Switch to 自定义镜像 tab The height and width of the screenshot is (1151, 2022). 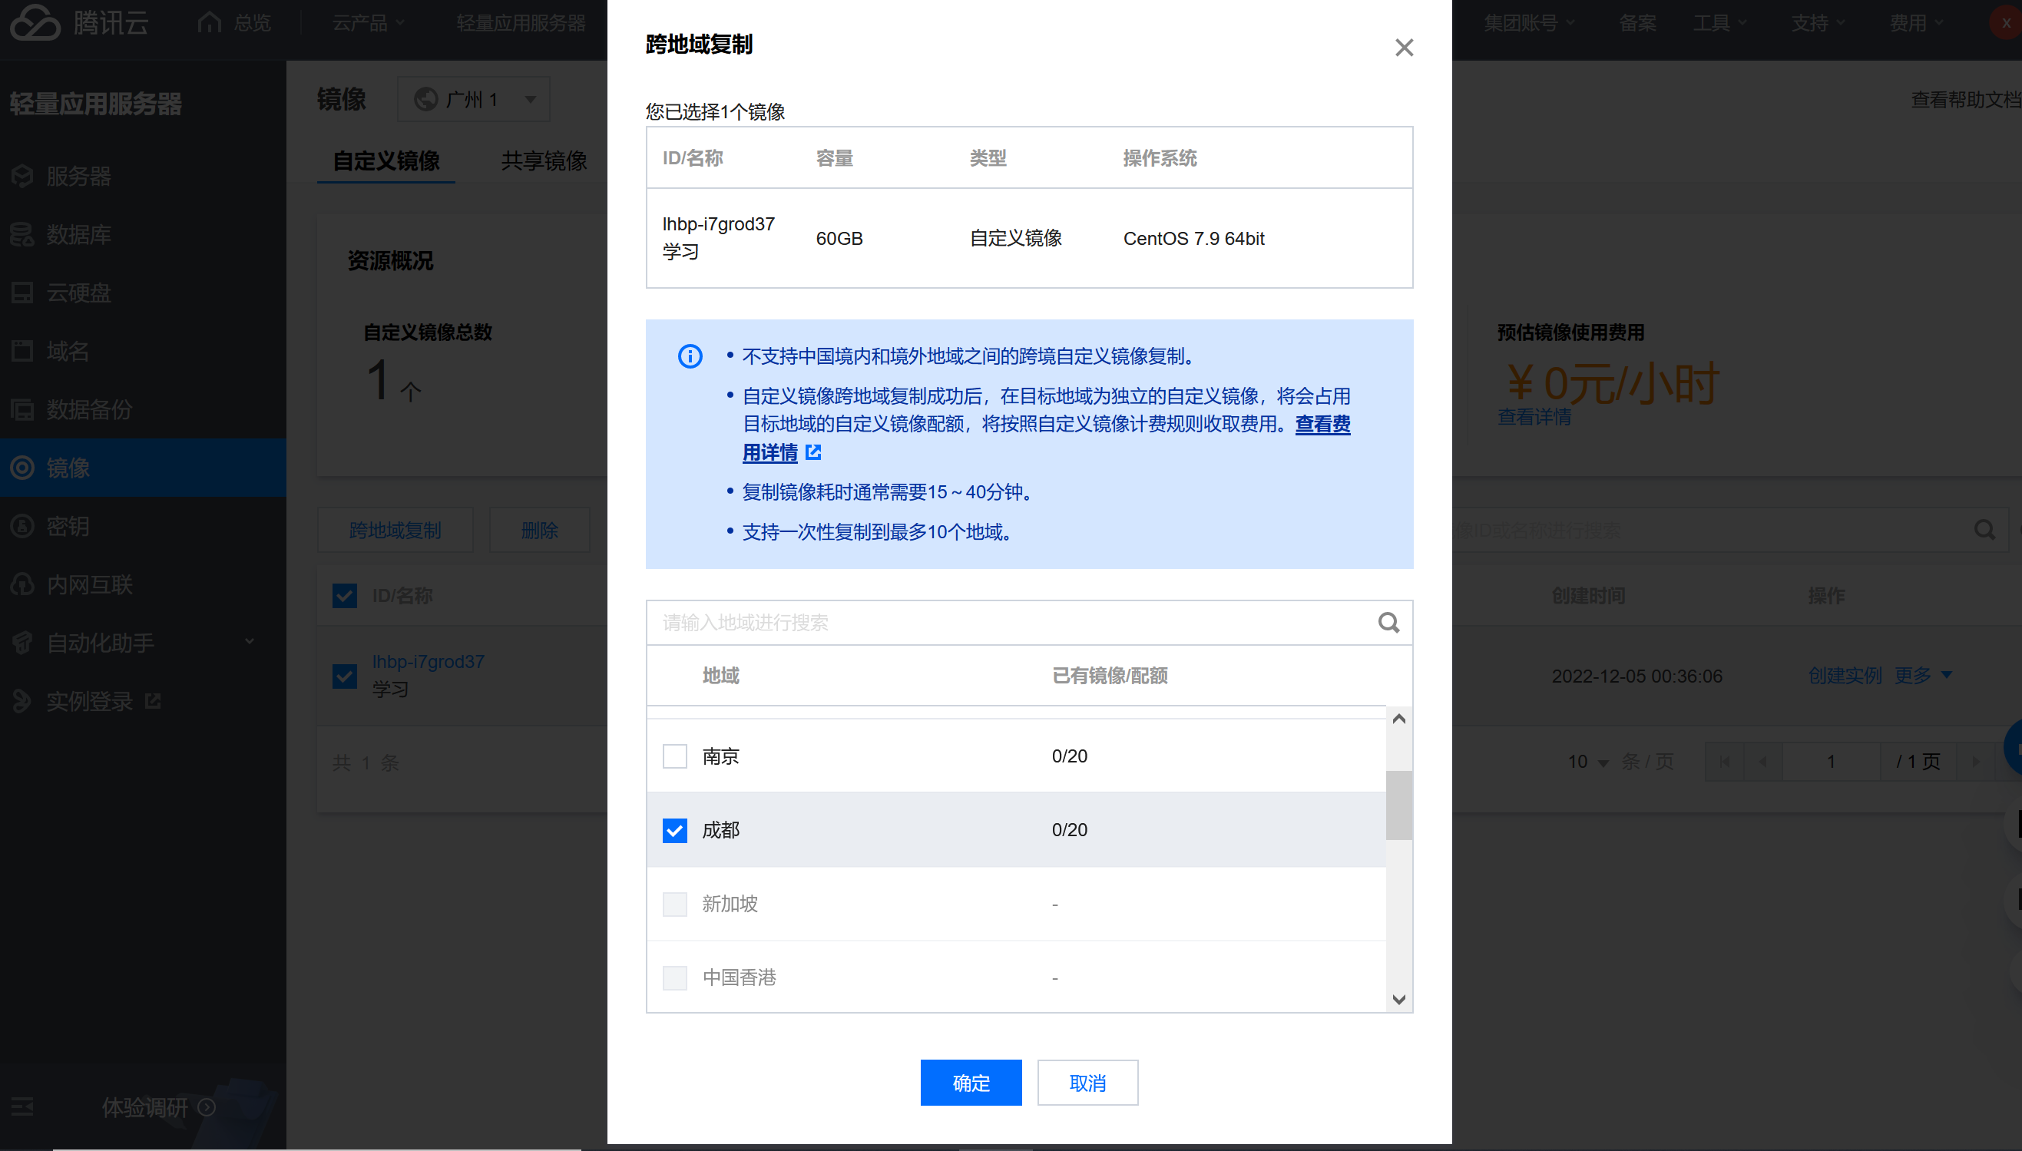point(386,160)
